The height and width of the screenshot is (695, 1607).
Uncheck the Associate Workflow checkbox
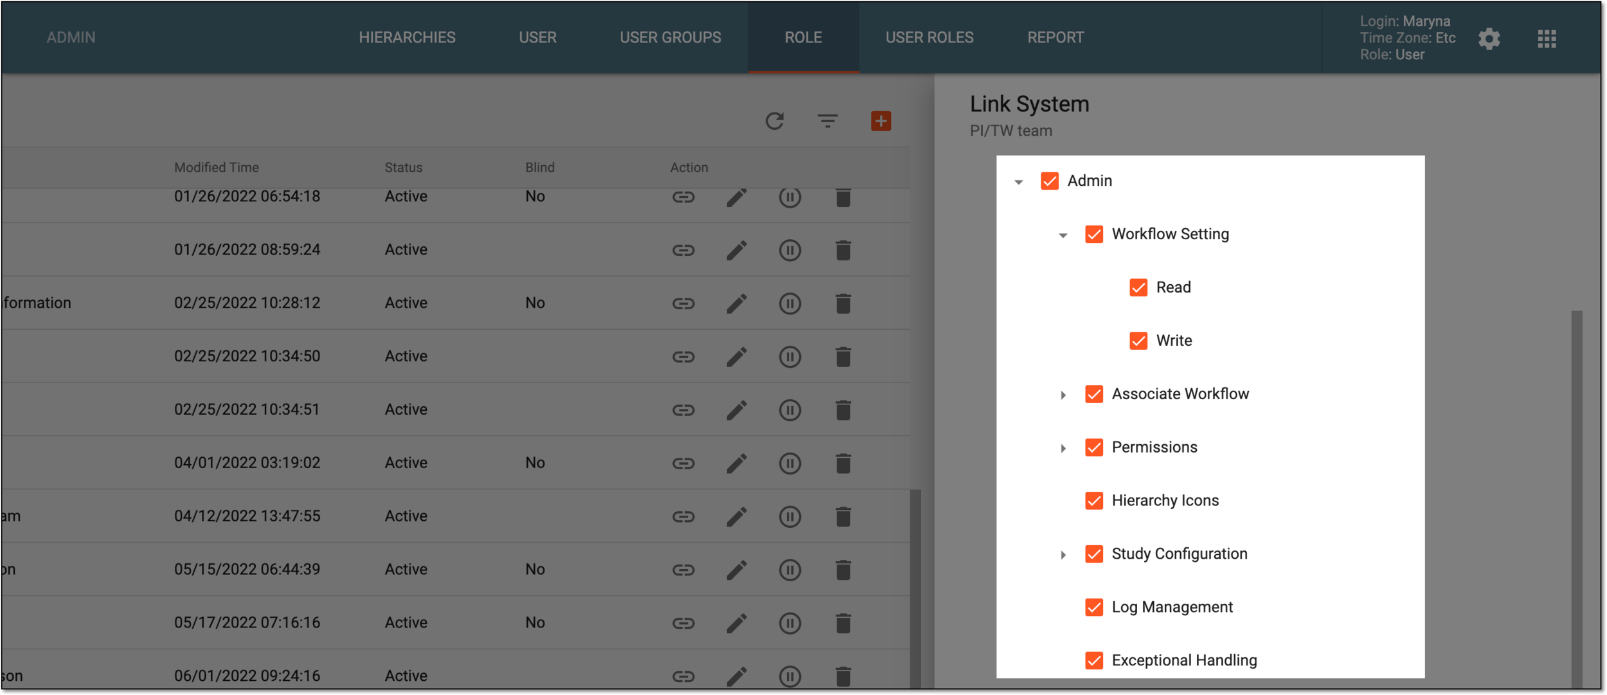(1093, 394)
